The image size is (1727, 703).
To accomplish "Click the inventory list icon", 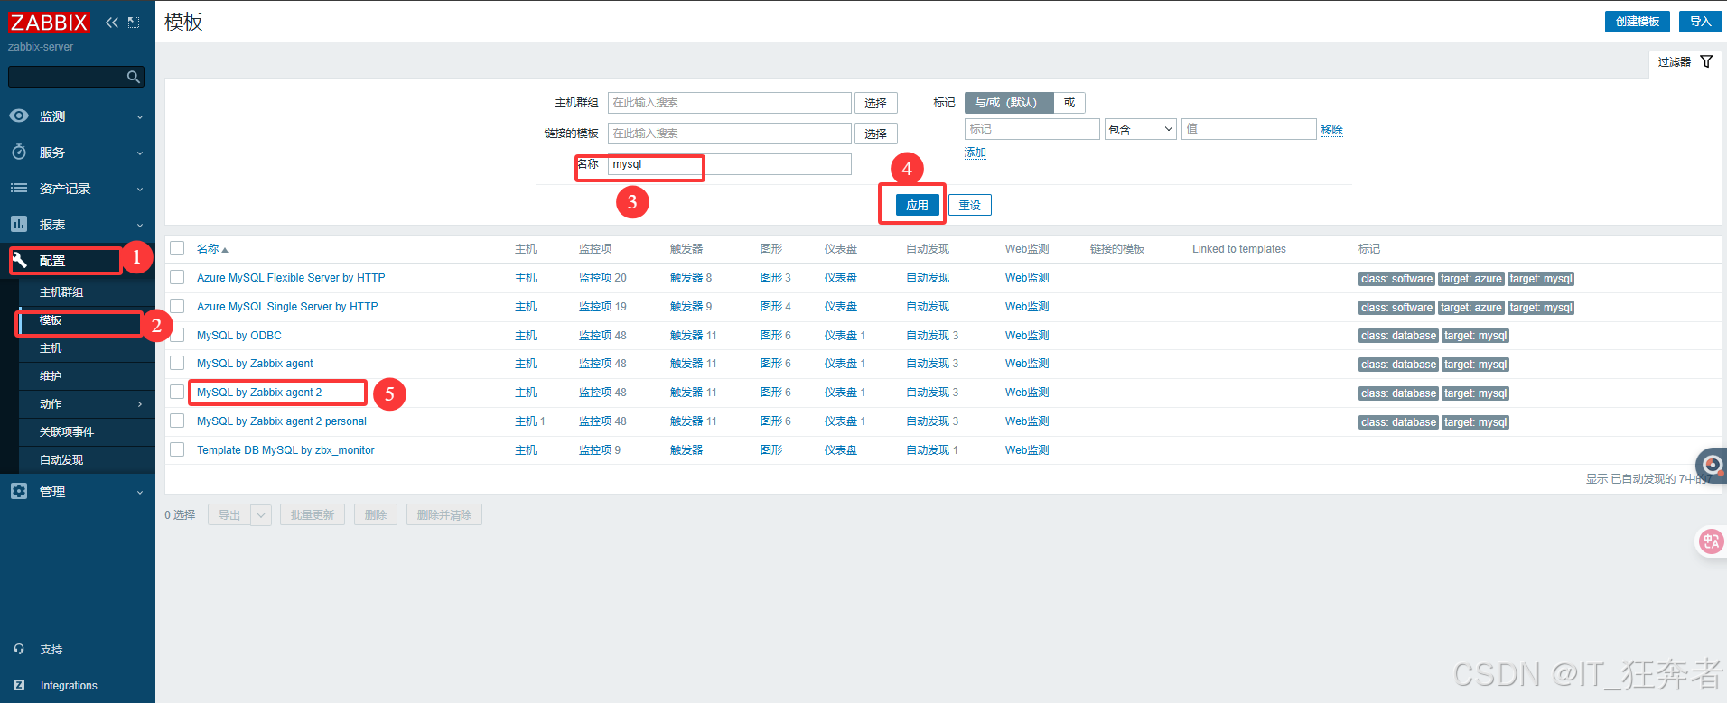I will coord(19,188).
